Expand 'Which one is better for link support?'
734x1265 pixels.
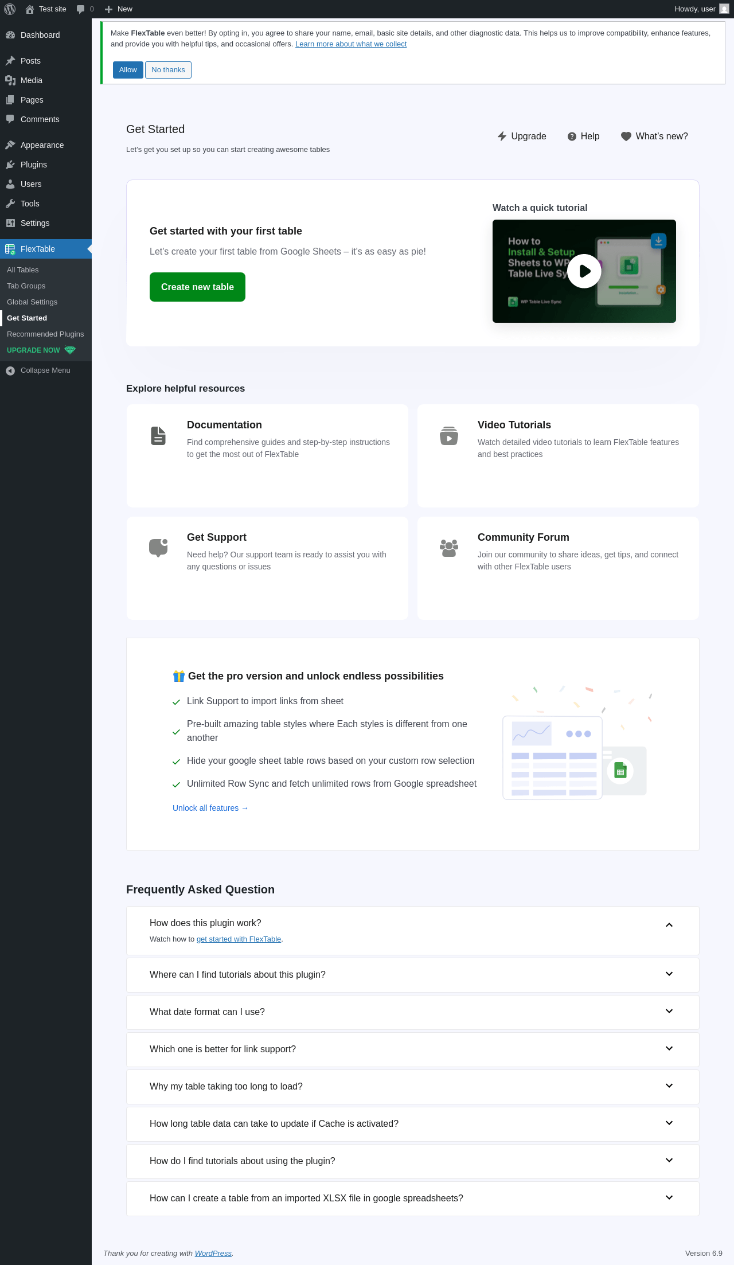(x=669, y=1049)
